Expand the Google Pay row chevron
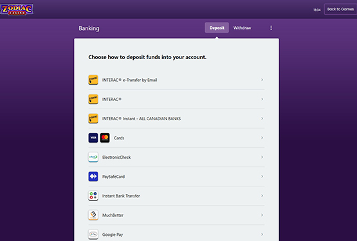The width and height of the screenshot is (357, 241). pyautogui.click(x=262, y=235)
